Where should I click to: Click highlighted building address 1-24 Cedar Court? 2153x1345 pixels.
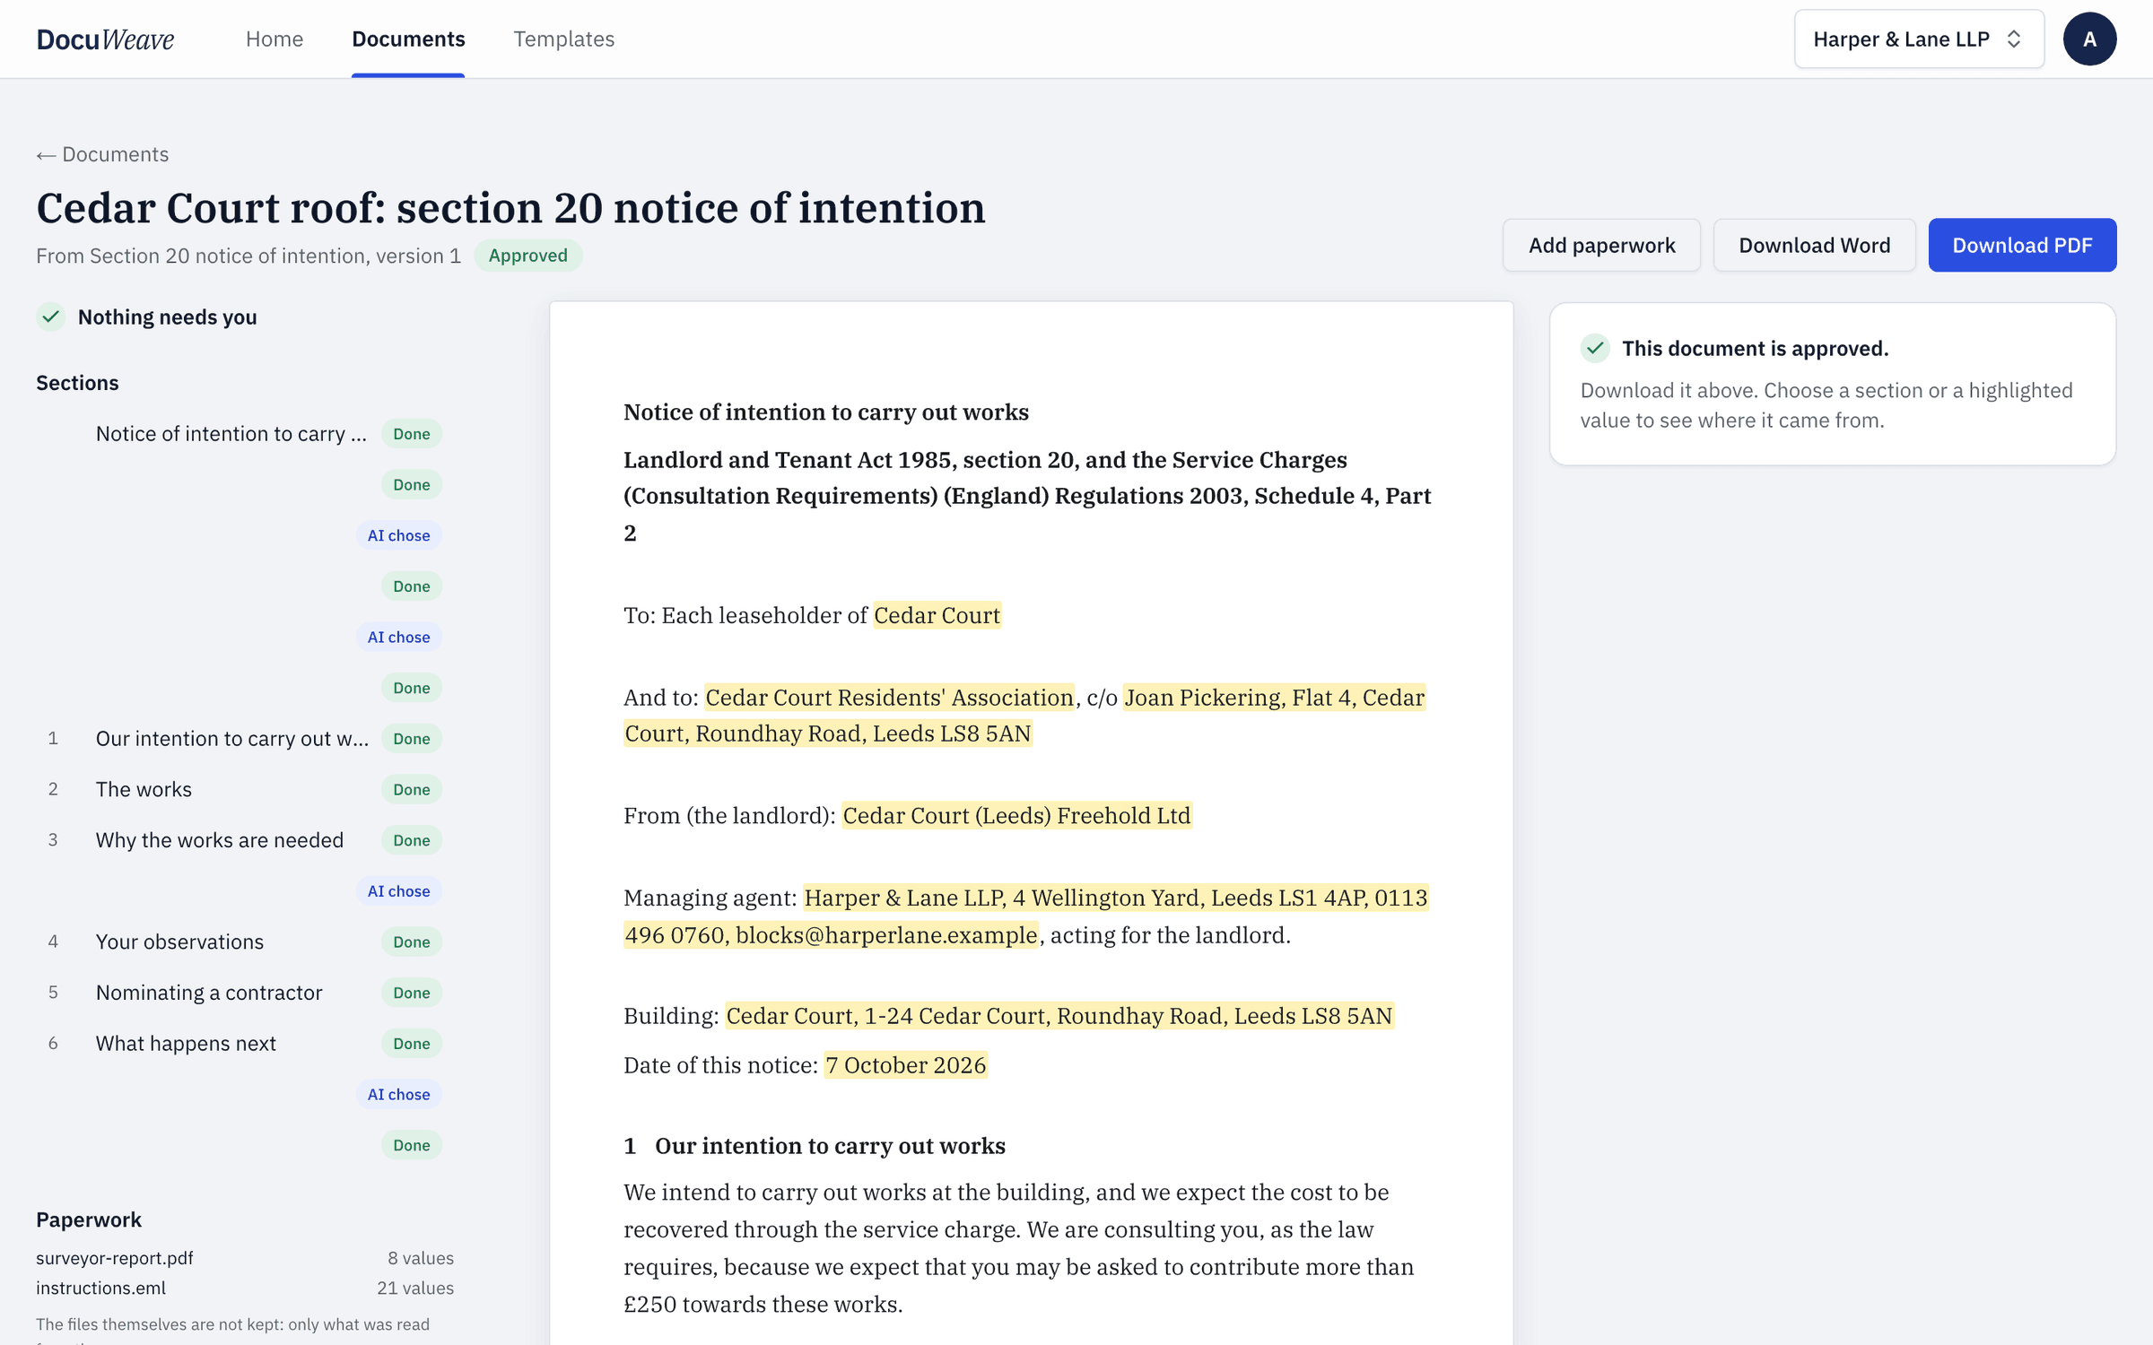pyautogui.click(x=1059, y=1016)
